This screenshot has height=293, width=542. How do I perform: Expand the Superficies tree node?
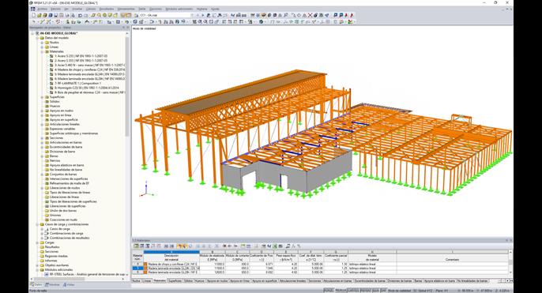(x=42, y=97)
